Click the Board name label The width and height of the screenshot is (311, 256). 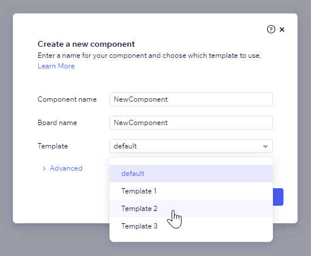[x=57, y=123]
